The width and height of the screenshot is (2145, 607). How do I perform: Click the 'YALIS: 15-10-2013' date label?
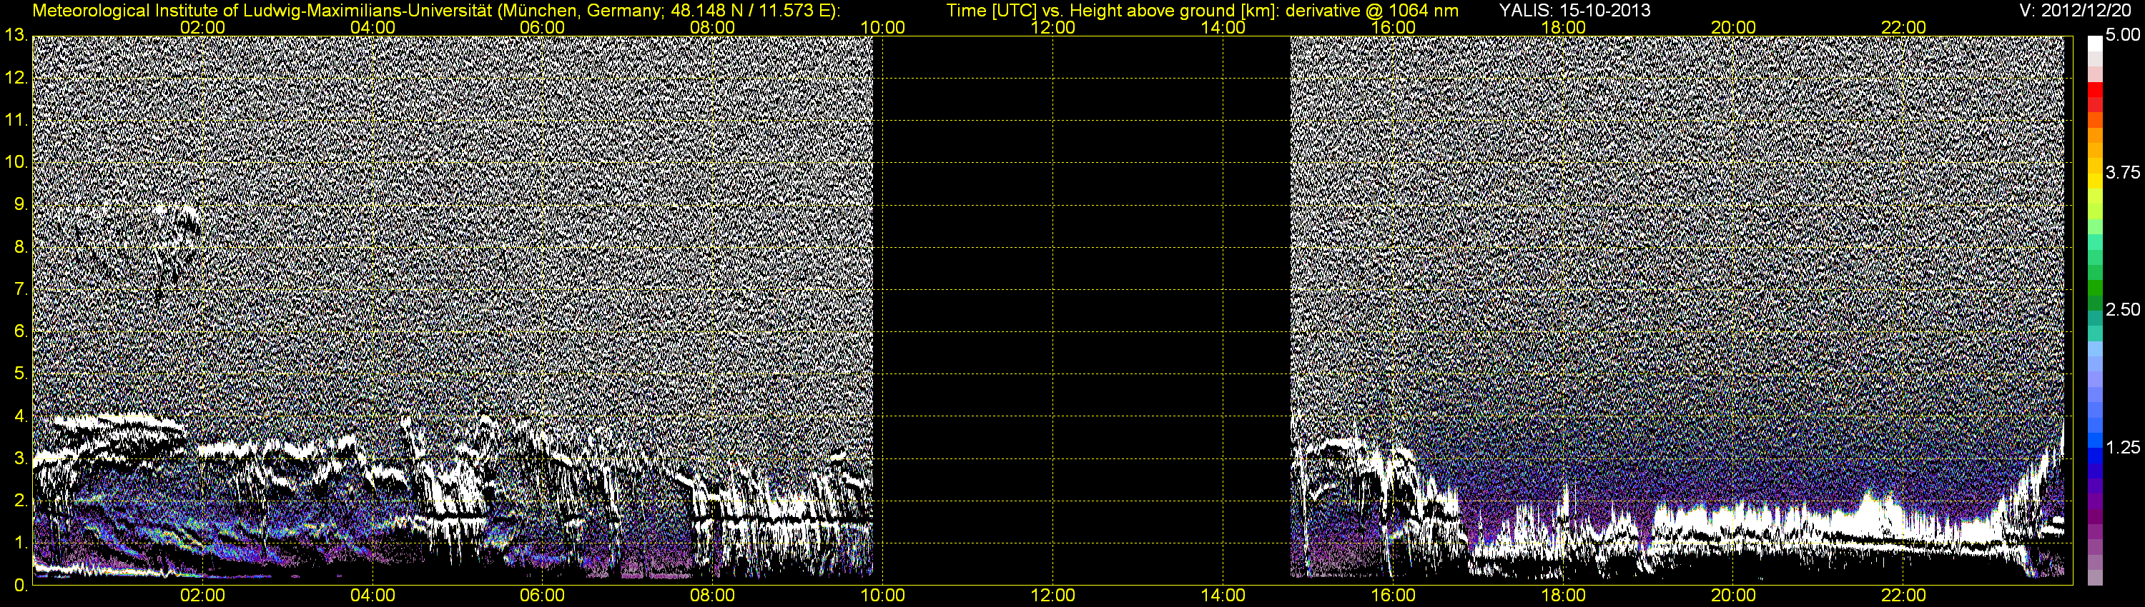pyautogui.click(x=1574, y=10)
